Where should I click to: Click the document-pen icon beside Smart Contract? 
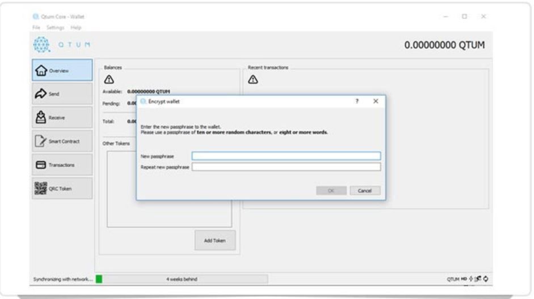tap(40, 140)
